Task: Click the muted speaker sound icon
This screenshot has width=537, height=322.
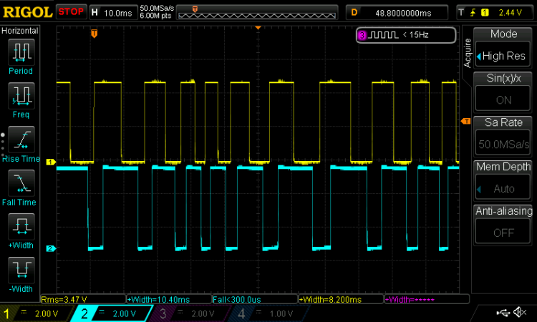Action: point(520,312)
